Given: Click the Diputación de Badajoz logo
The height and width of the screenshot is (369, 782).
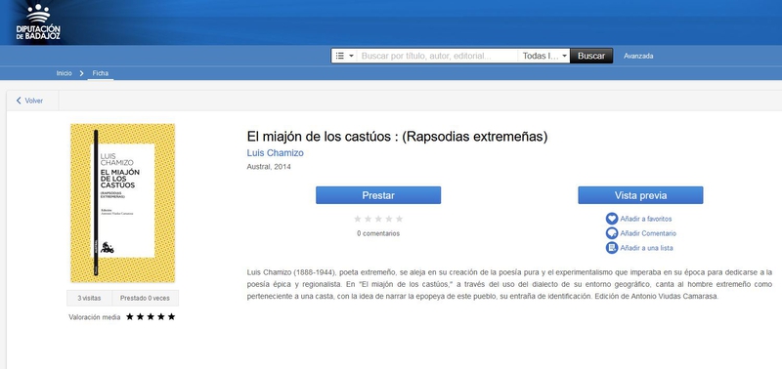Looking at the screenshot, I should (x=38, y=23).
